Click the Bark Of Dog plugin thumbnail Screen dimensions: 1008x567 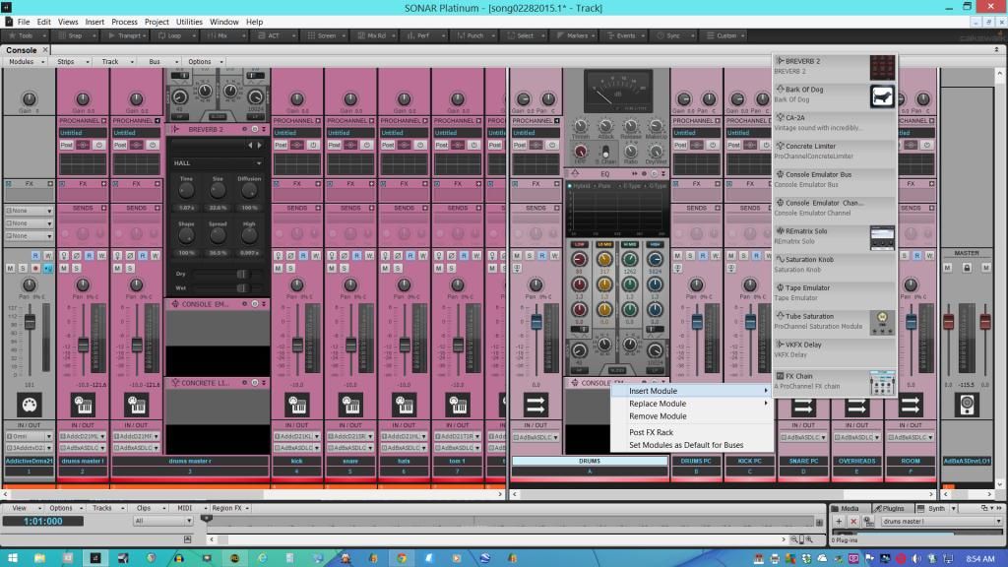pos(882,95)
